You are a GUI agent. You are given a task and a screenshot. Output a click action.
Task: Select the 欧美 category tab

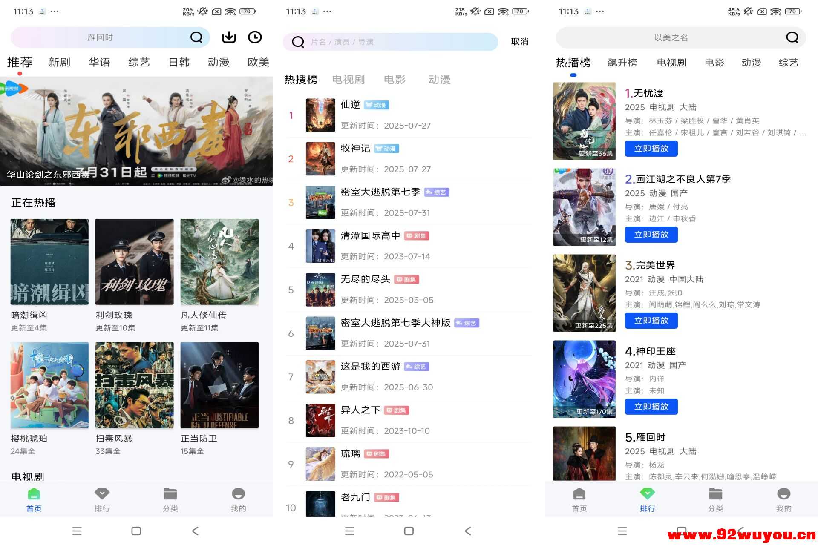click(258, 62)
